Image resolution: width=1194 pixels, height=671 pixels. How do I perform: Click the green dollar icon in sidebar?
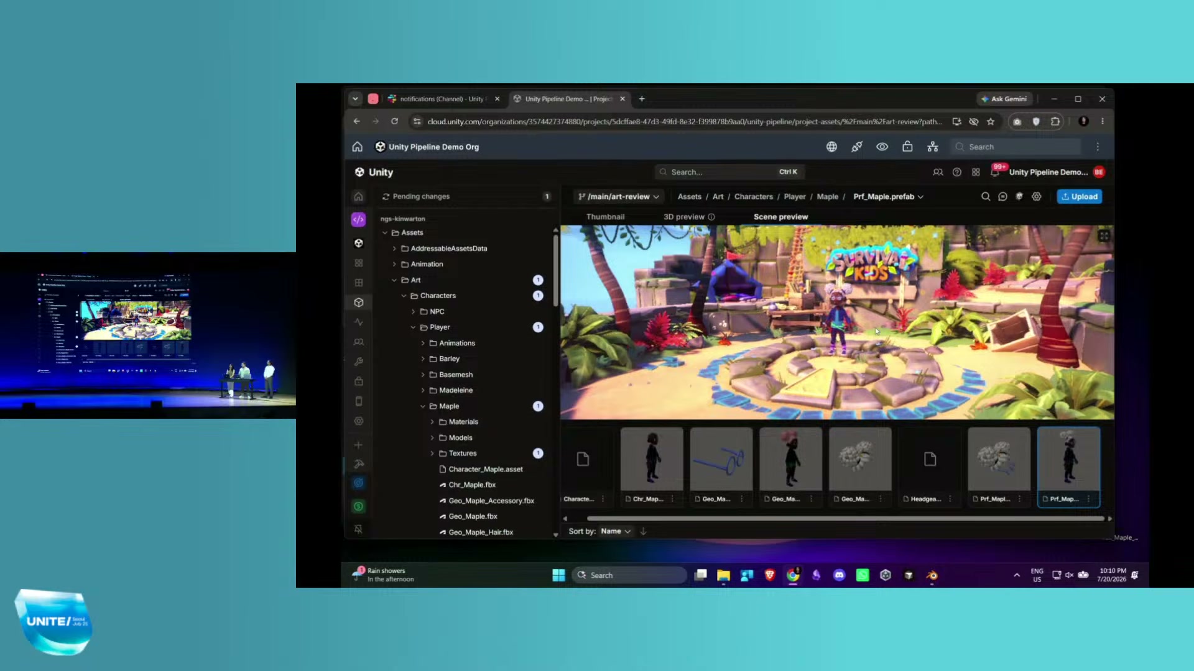click(358, 507)
